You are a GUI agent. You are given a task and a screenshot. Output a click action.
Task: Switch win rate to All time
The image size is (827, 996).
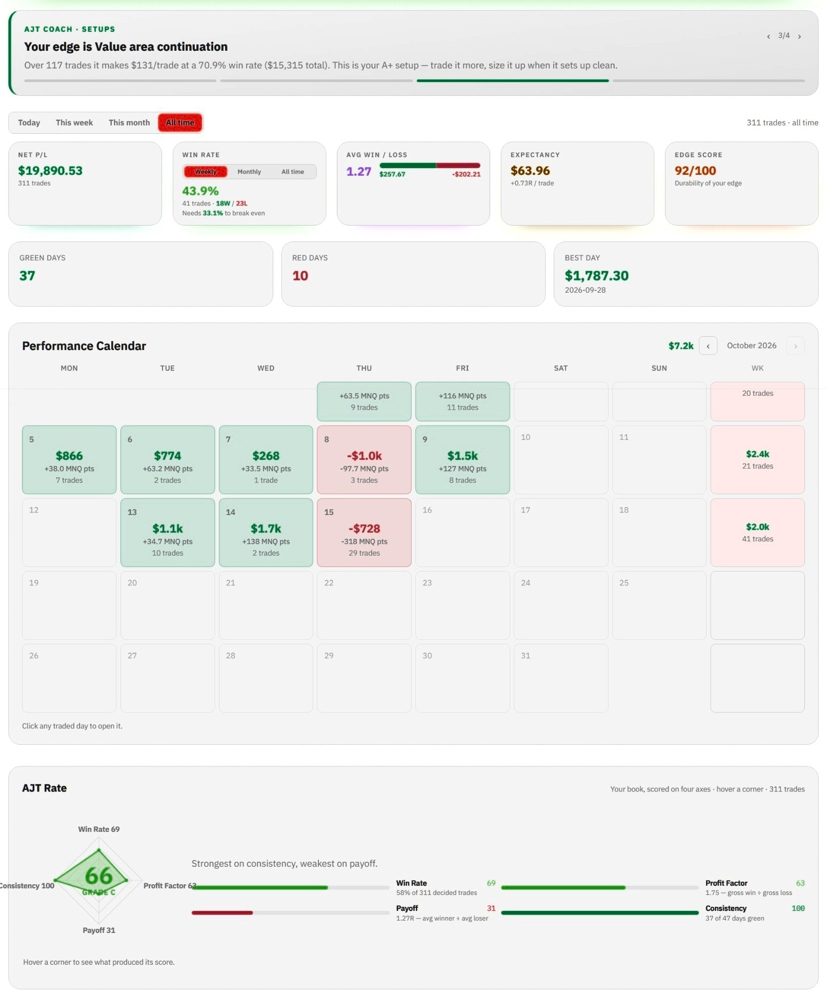point(292,172)
